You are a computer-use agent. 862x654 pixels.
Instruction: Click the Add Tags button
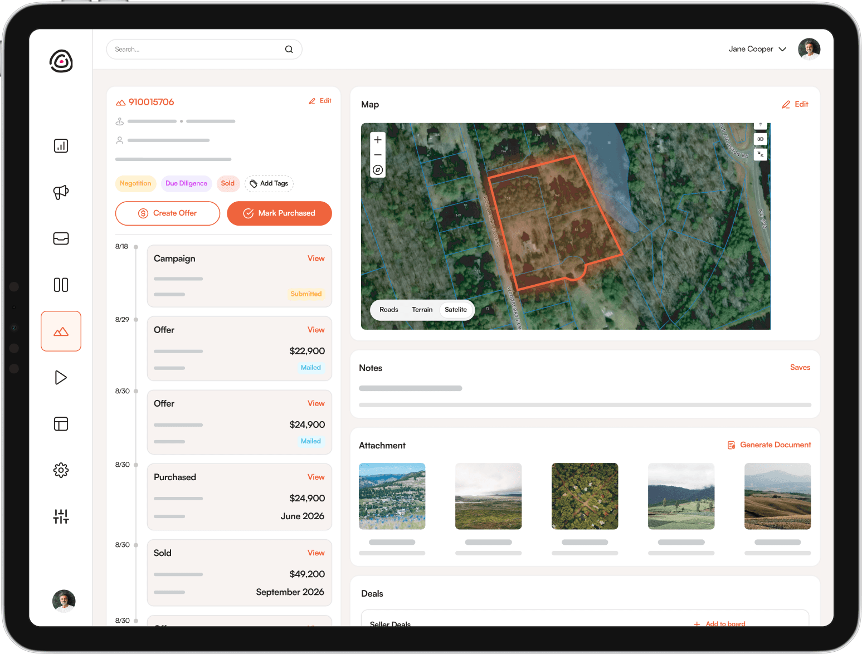269,183
